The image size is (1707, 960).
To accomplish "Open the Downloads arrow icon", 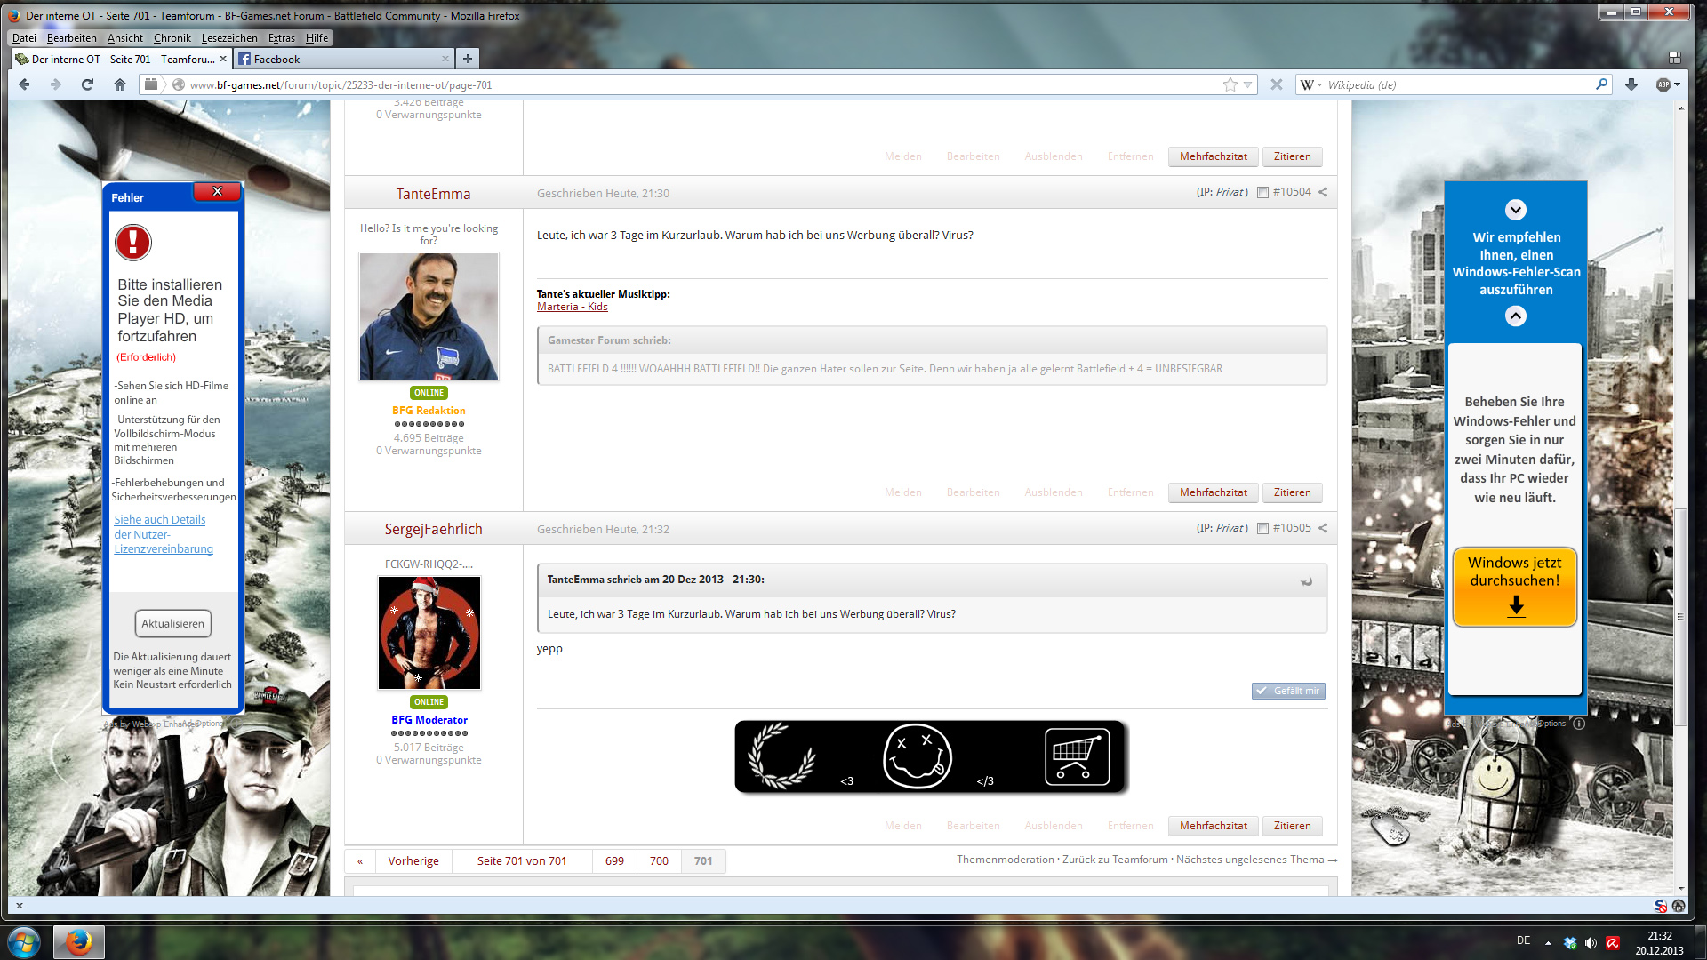I will point(1631,84).
